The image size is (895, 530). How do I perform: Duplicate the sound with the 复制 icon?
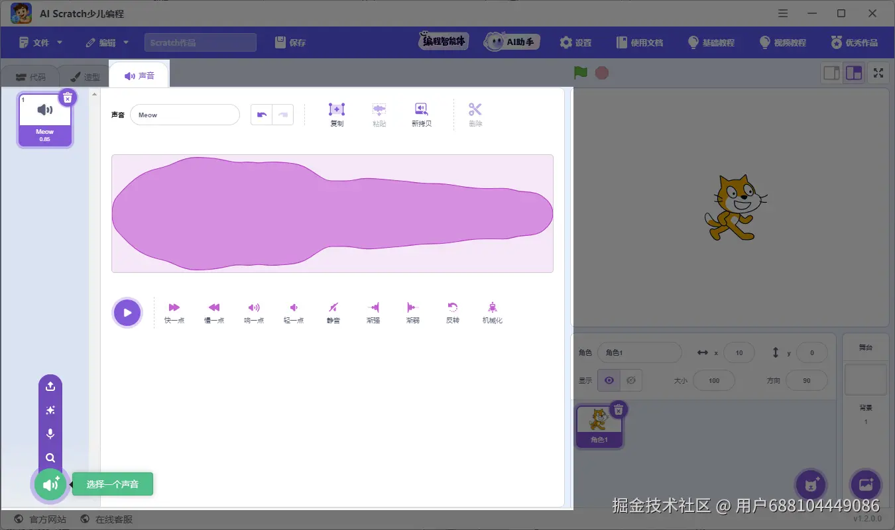(x=336, y=114)
